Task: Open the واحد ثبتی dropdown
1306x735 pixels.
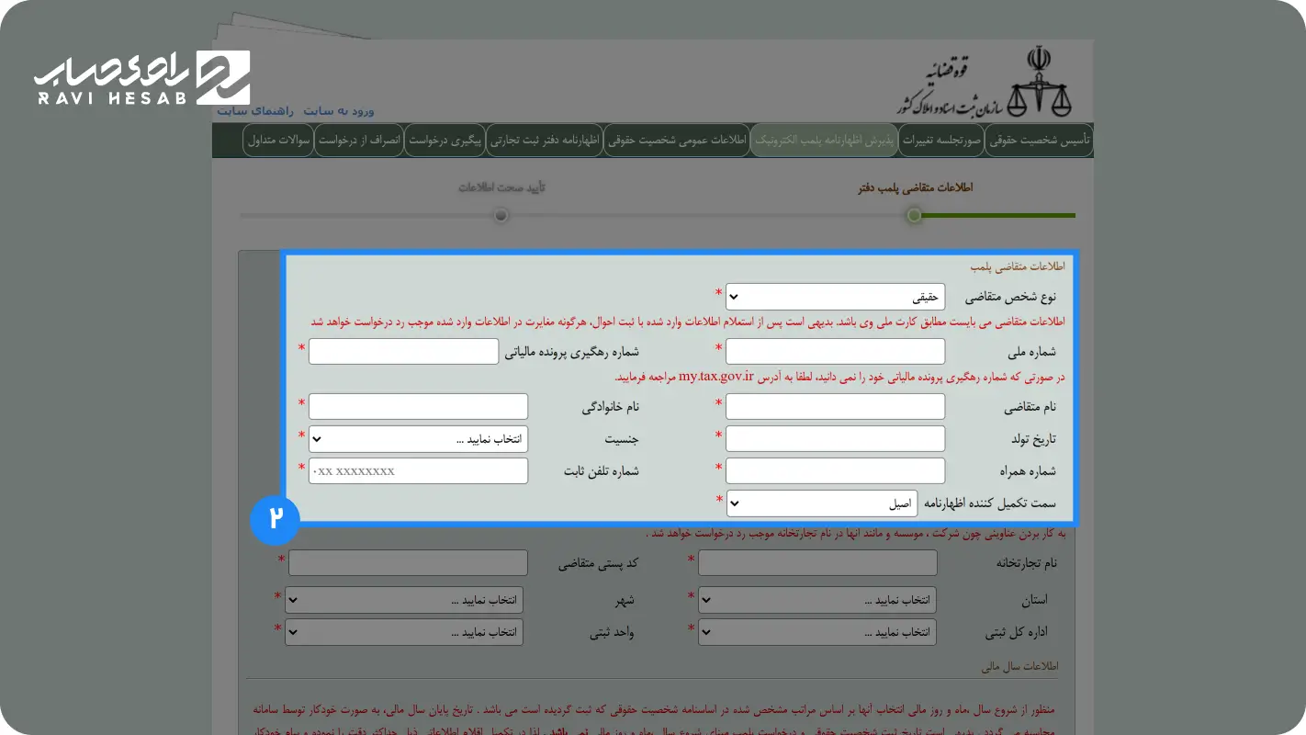Action: click(404, 632)
